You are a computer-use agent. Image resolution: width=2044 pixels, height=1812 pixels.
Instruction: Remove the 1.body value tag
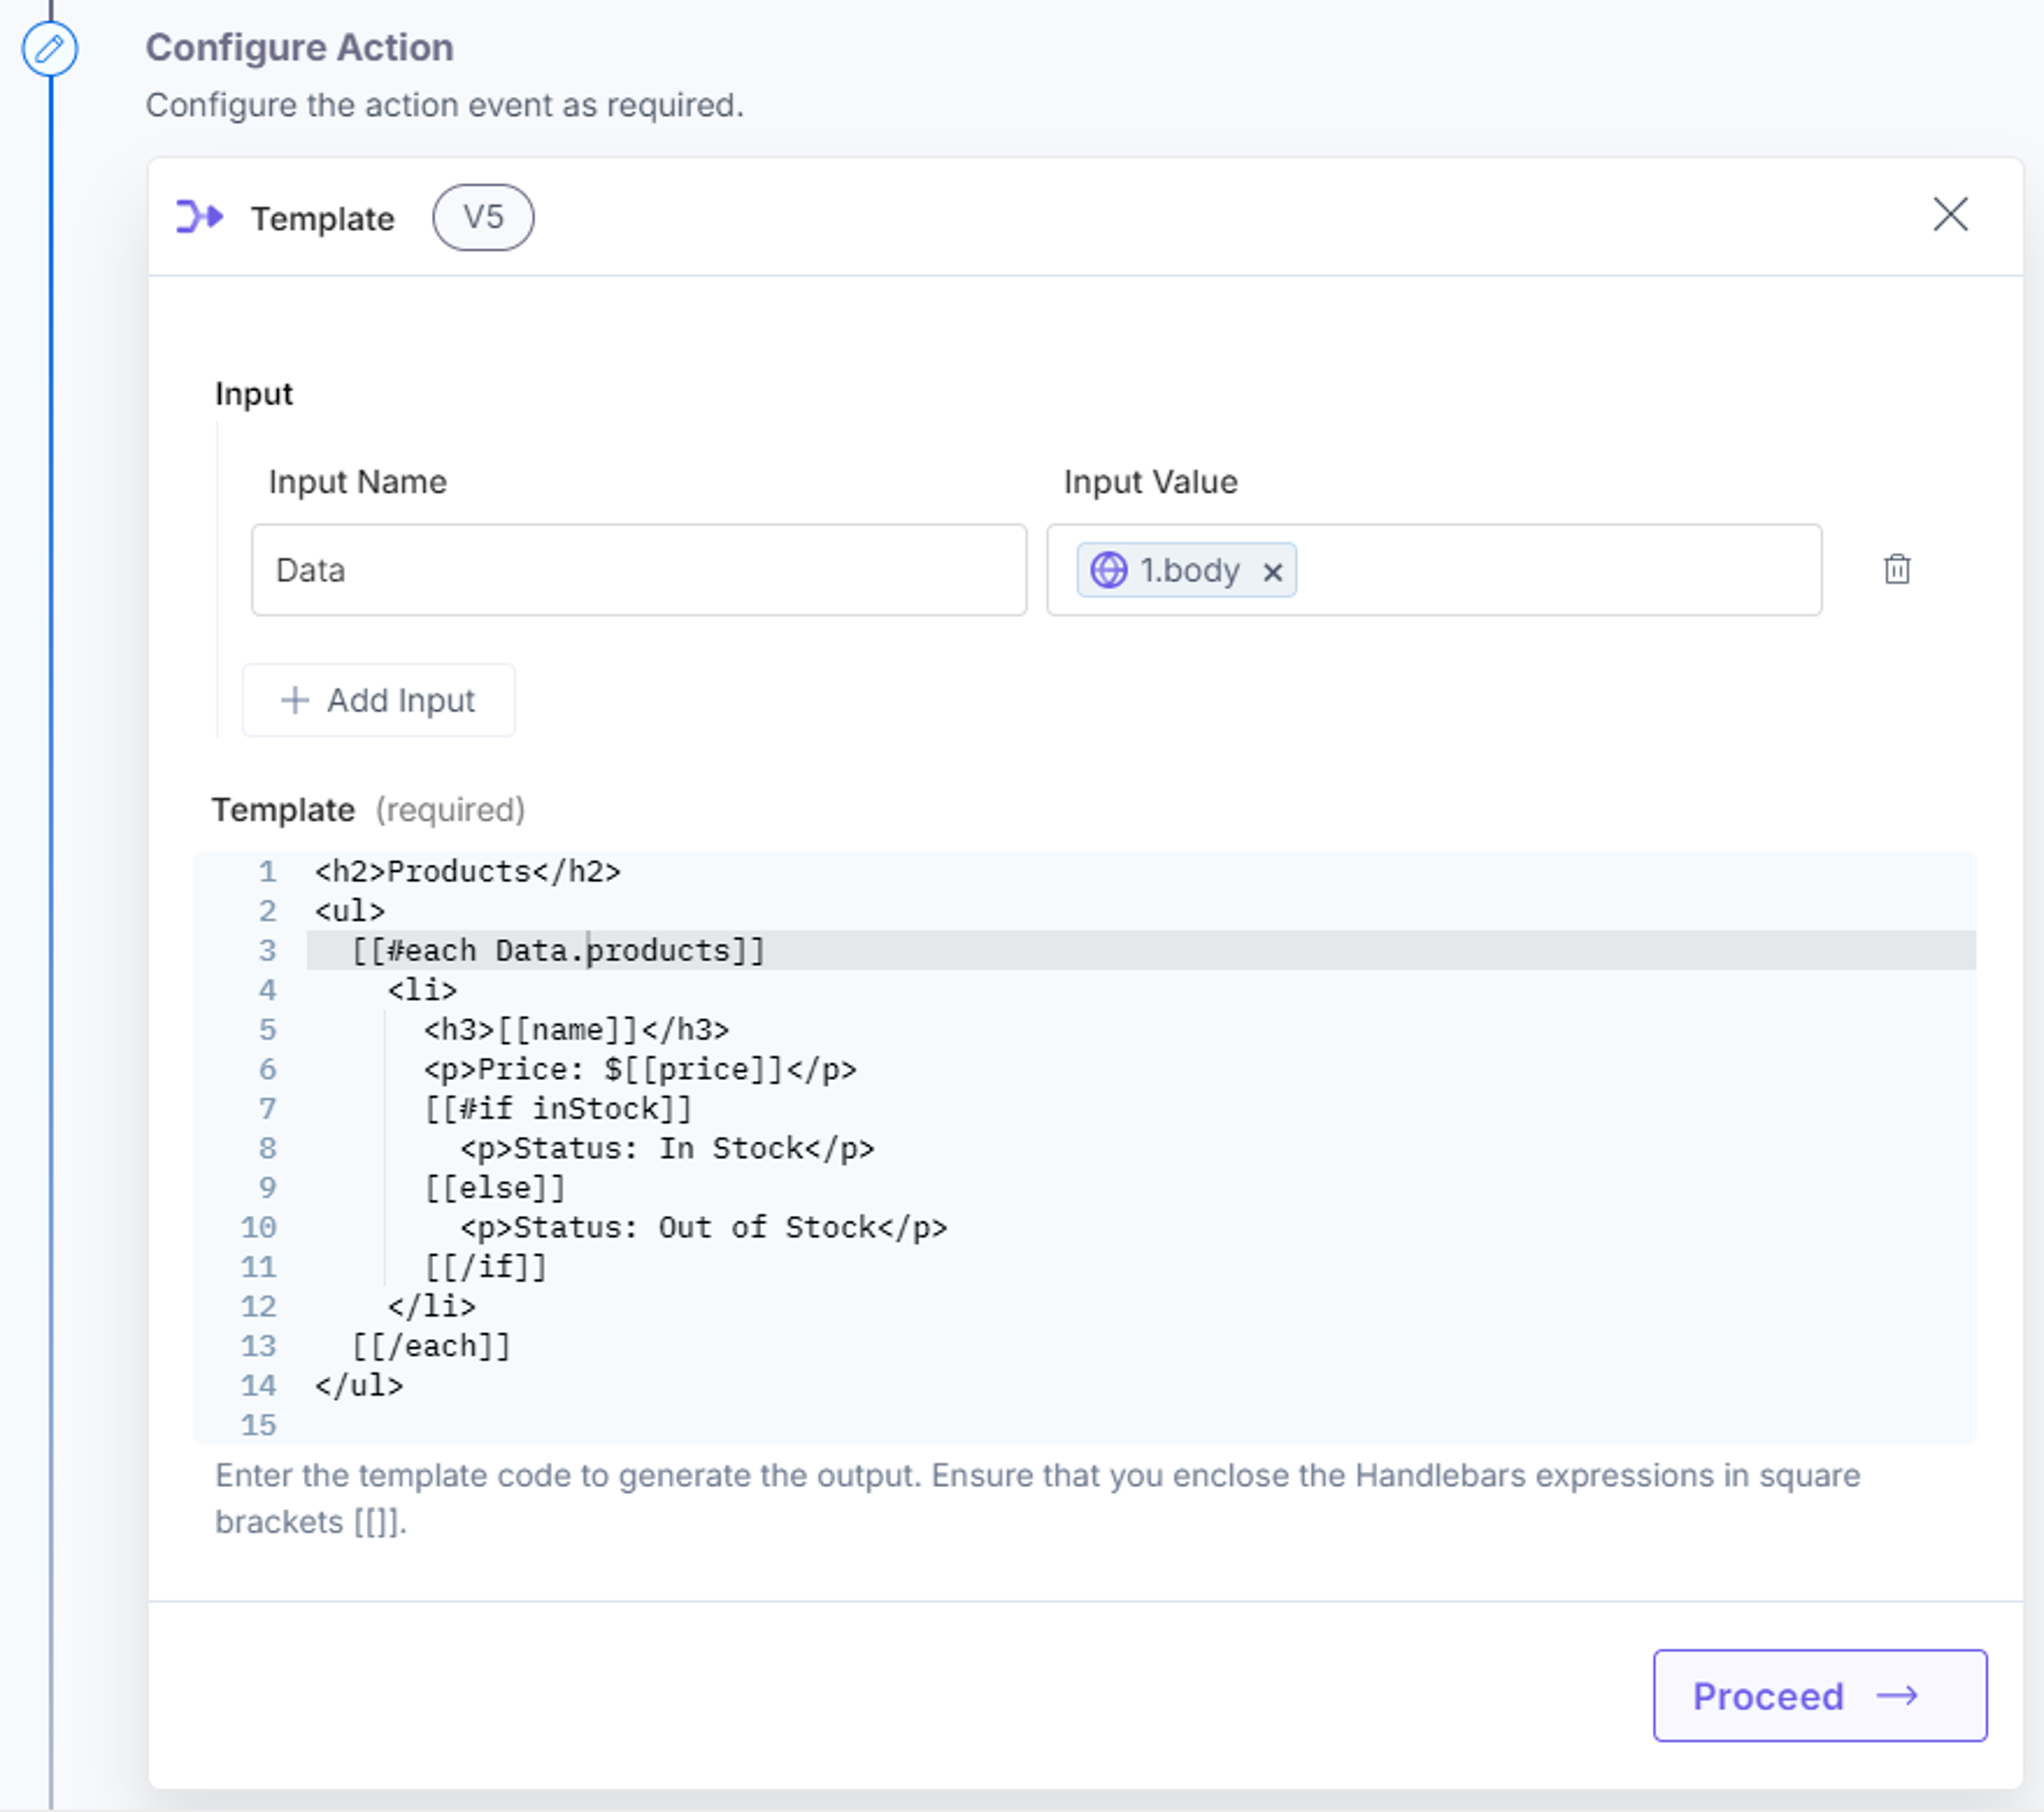[x=1272, y=571]
